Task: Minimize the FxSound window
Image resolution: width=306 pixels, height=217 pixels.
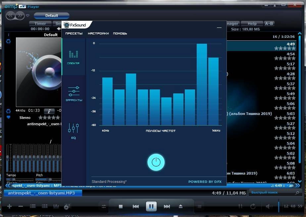Action: click(219, 28)
